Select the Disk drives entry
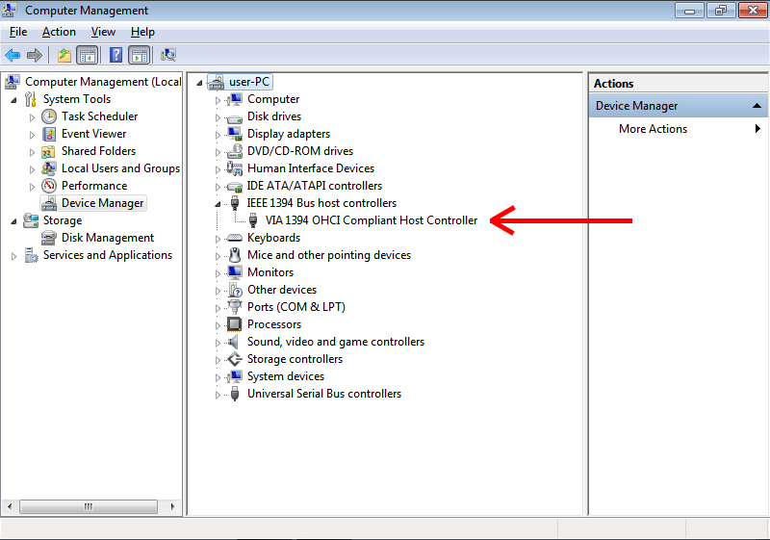 274,116
